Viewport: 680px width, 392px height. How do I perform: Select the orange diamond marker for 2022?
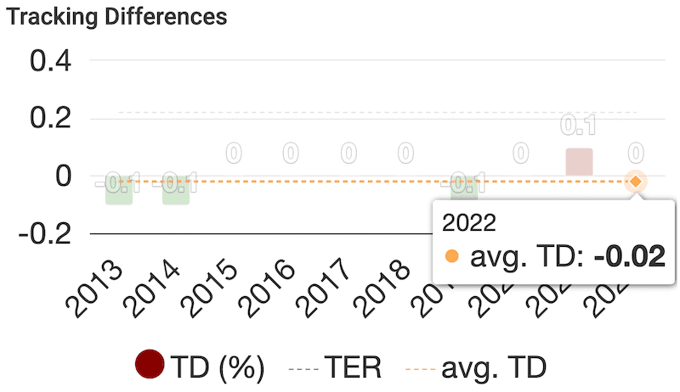coord(635,181)
